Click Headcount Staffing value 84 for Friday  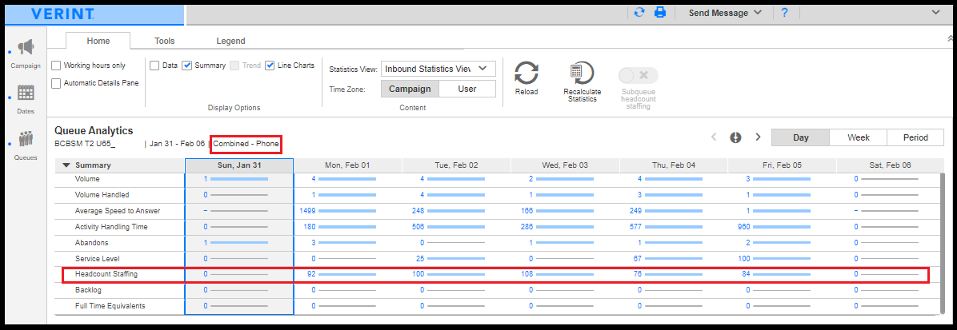pos(745,275)
